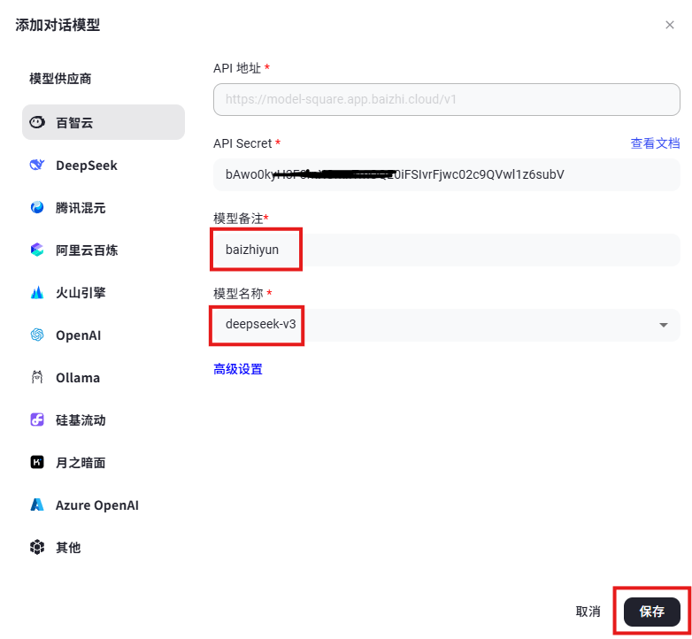Select the 百智云 provider icon
The image size is (692, 639).
click(37, 122)
